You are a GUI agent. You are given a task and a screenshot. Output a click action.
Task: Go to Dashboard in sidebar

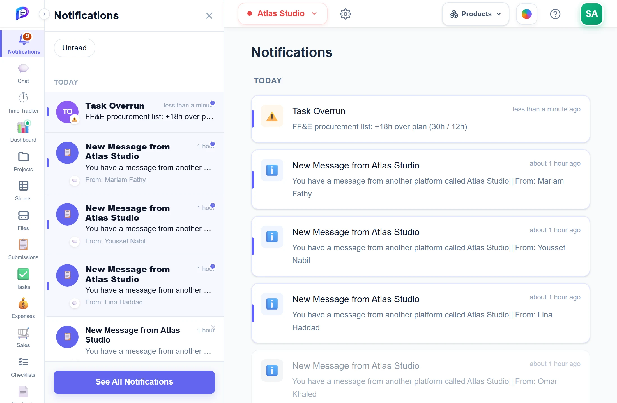[x=23, y=132]
